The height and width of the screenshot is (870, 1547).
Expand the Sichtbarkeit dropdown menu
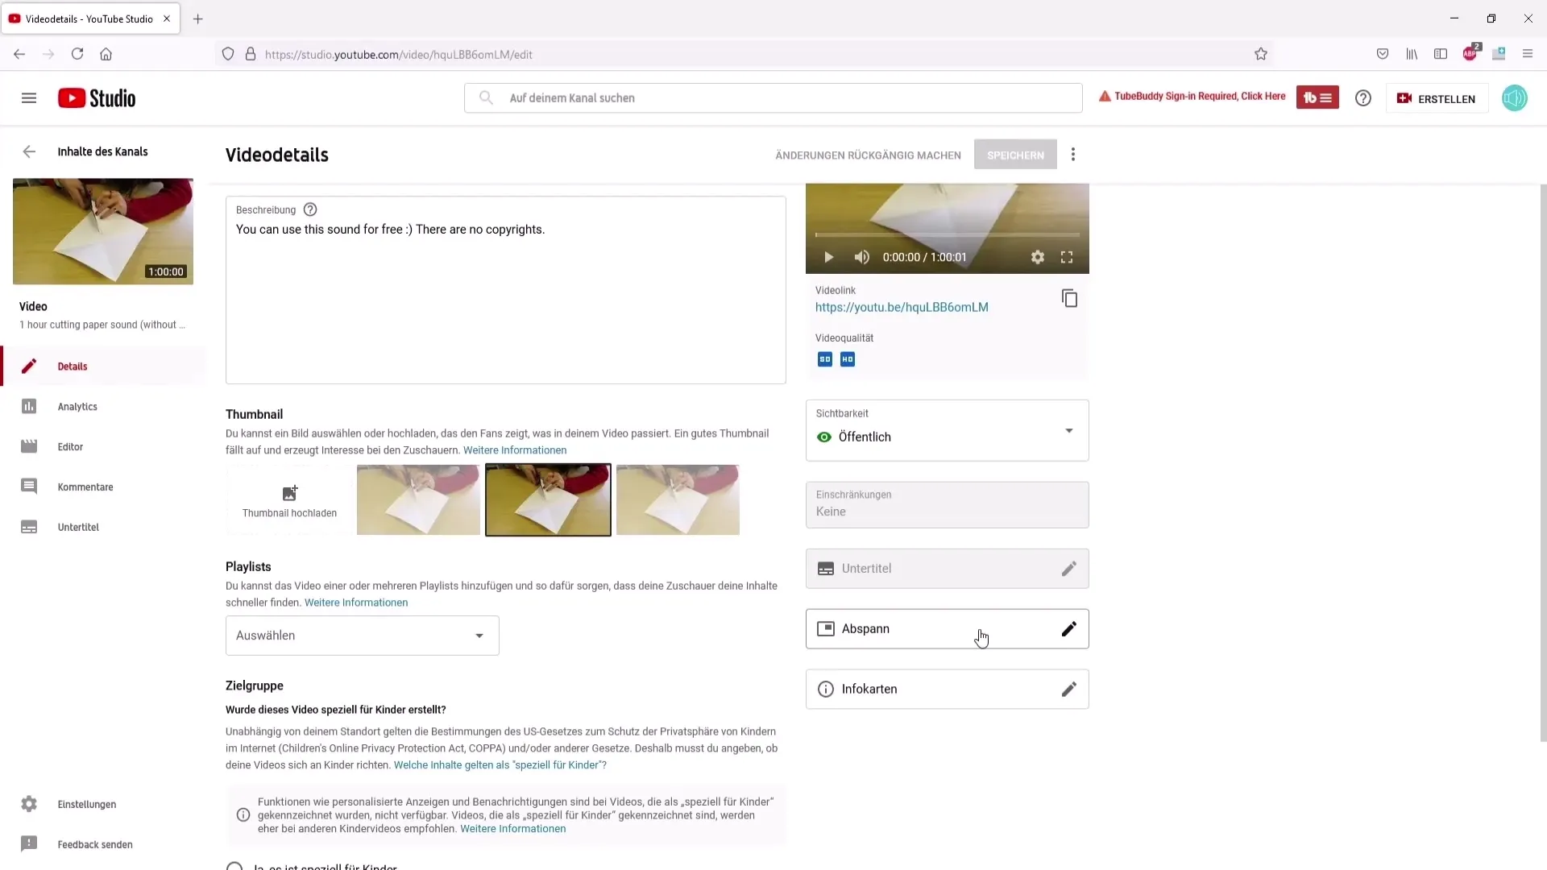pyautogui.click(x=1069, y=430)
